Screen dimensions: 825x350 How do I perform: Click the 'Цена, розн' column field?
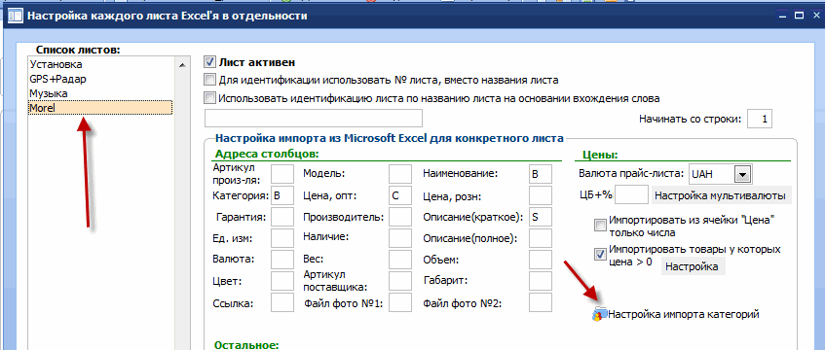point(541,196)
